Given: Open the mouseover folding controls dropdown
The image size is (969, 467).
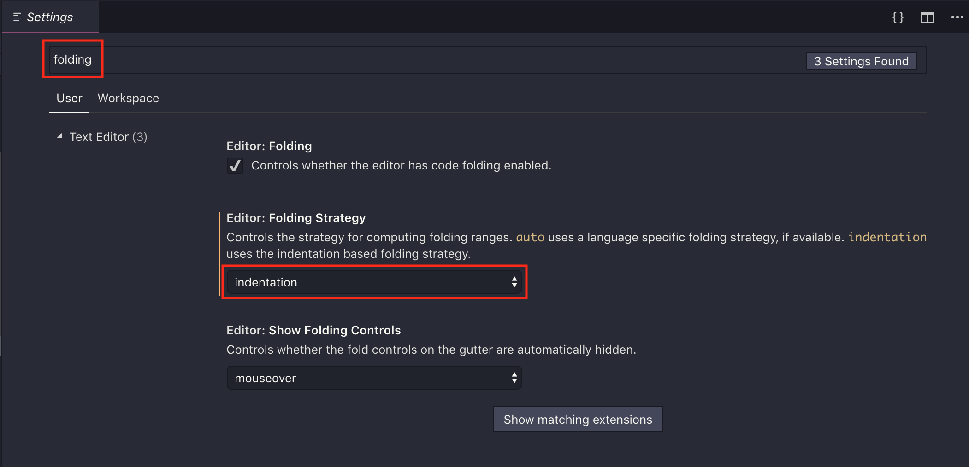Looking at the screenshot, I should 374,378.
